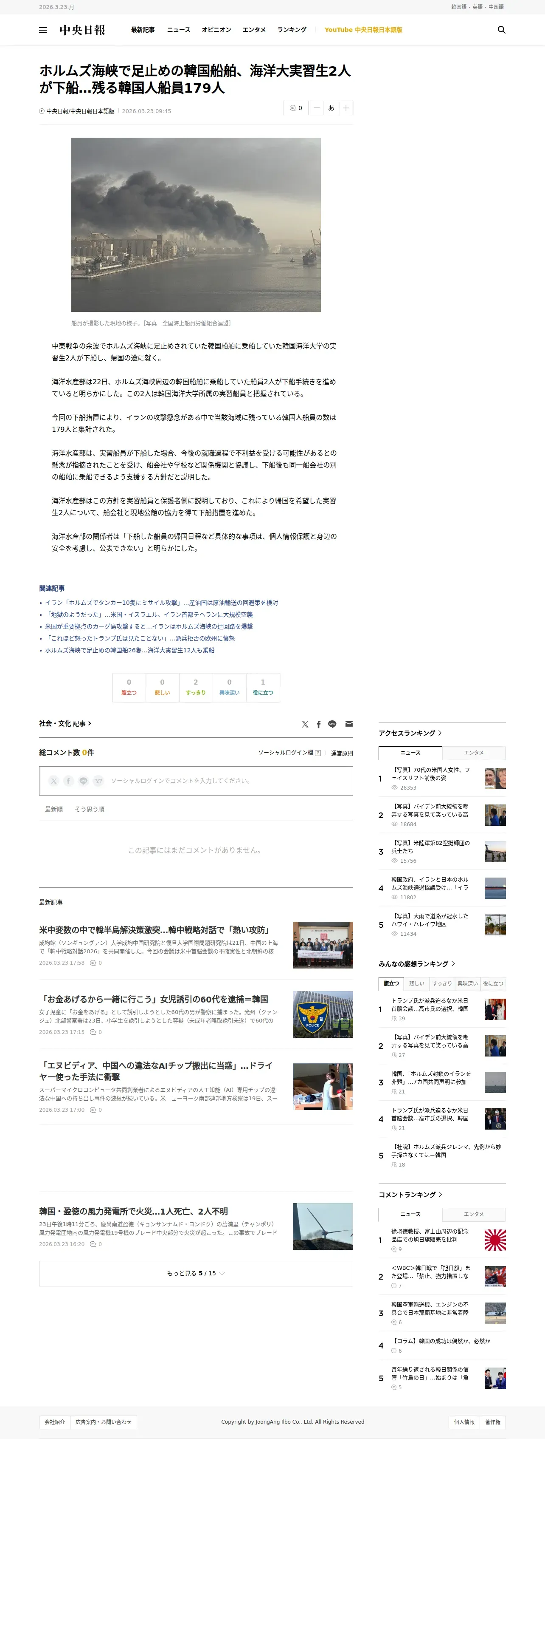The image size is (545, 1637).
Task: Click 広告案内・お問い合わせ footer button
Action: tap(104, 1422)
